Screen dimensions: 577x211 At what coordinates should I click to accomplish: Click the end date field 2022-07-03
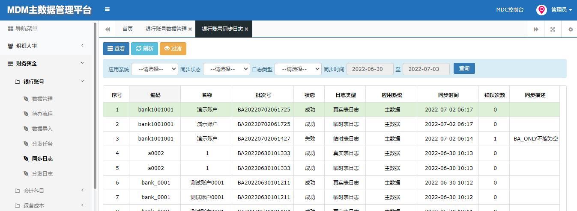coord(426,69)
